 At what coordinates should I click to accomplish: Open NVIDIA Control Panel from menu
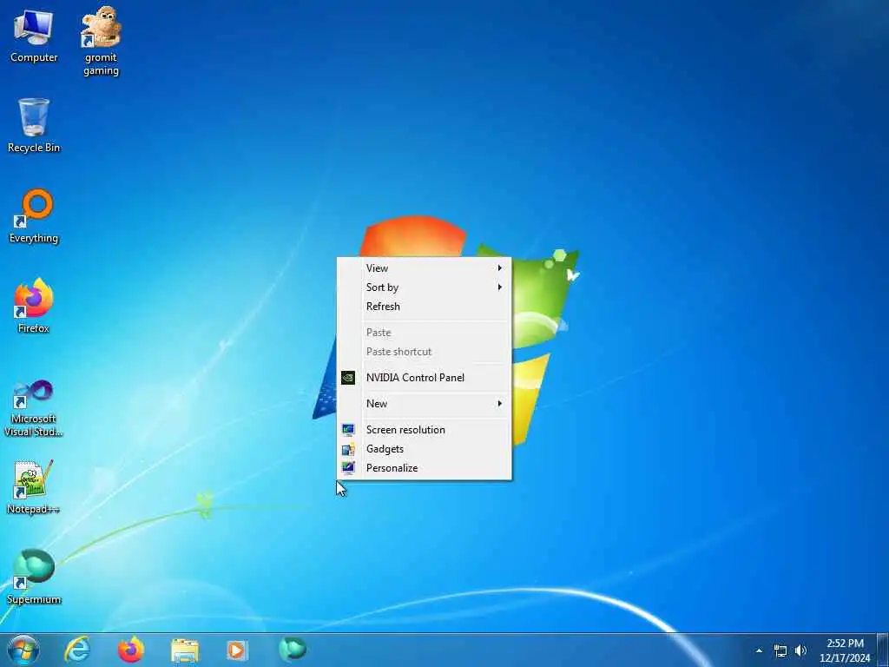pyautogui.click(x=424, y=378)
